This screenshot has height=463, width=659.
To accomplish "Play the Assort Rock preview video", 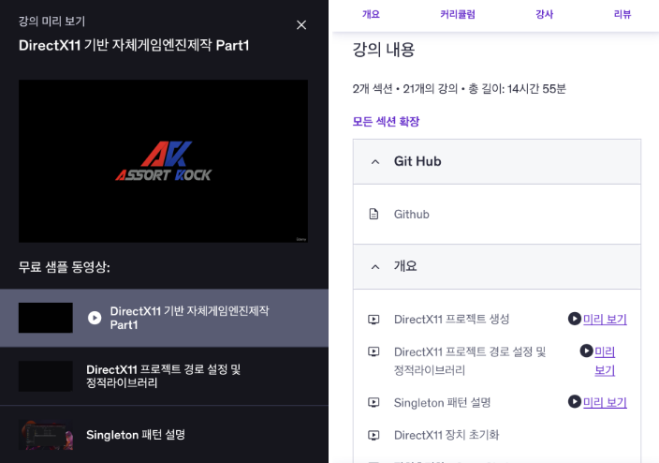I will pos(163,161).
